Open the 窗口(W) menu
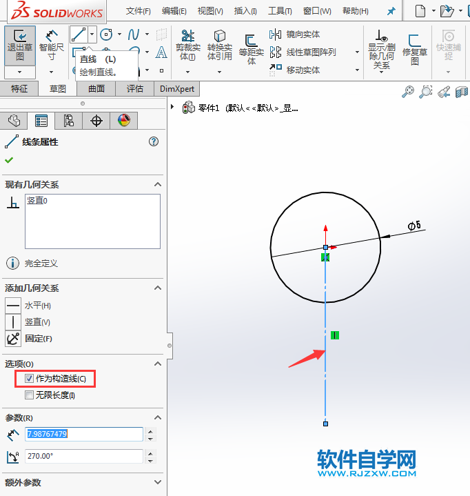Image resolution: width=470 pixels, height=496 pixels. (x=317, y=11)
